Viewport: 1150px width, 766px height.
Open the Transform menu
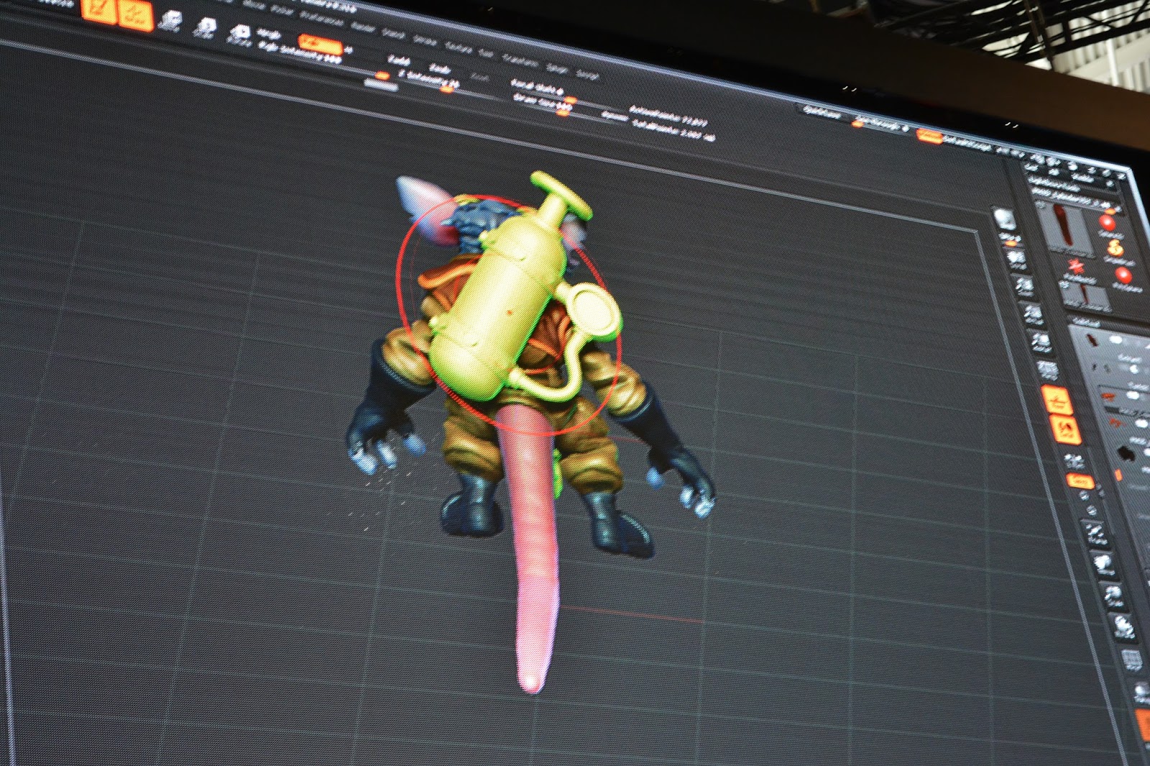pos(520,60)
